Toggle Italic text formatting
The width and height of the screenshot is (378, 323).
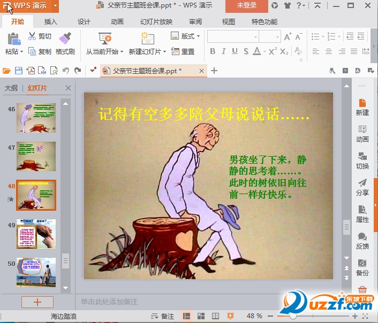224,51
